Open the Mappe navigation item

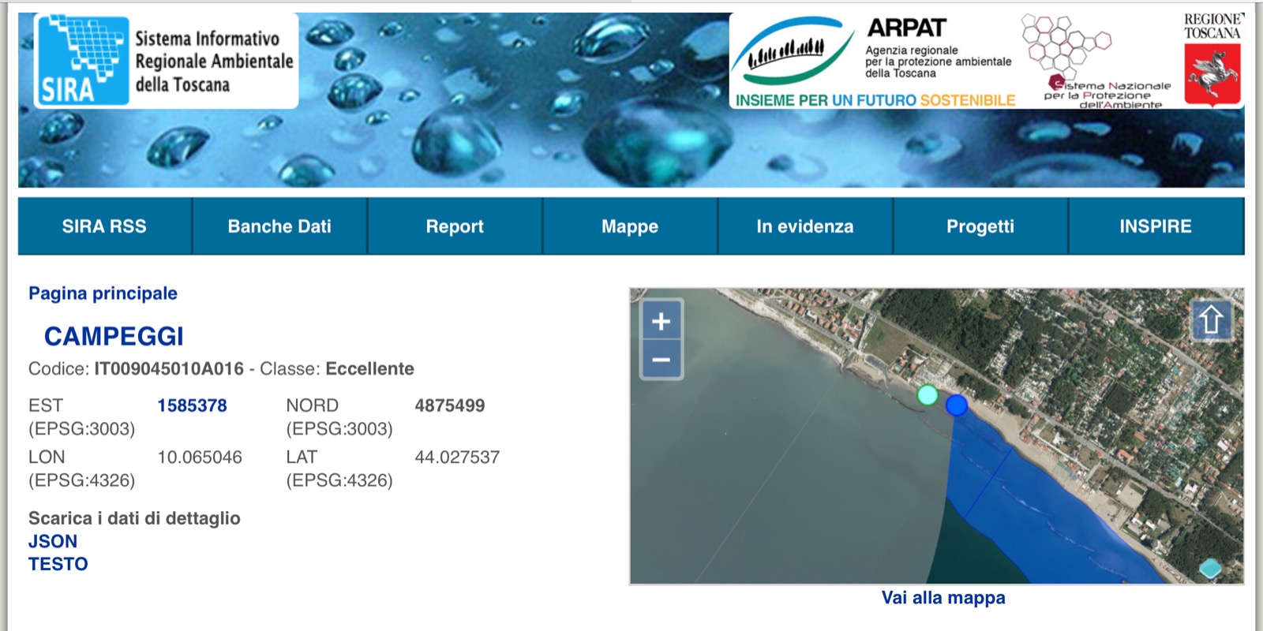tap(630, 226)
